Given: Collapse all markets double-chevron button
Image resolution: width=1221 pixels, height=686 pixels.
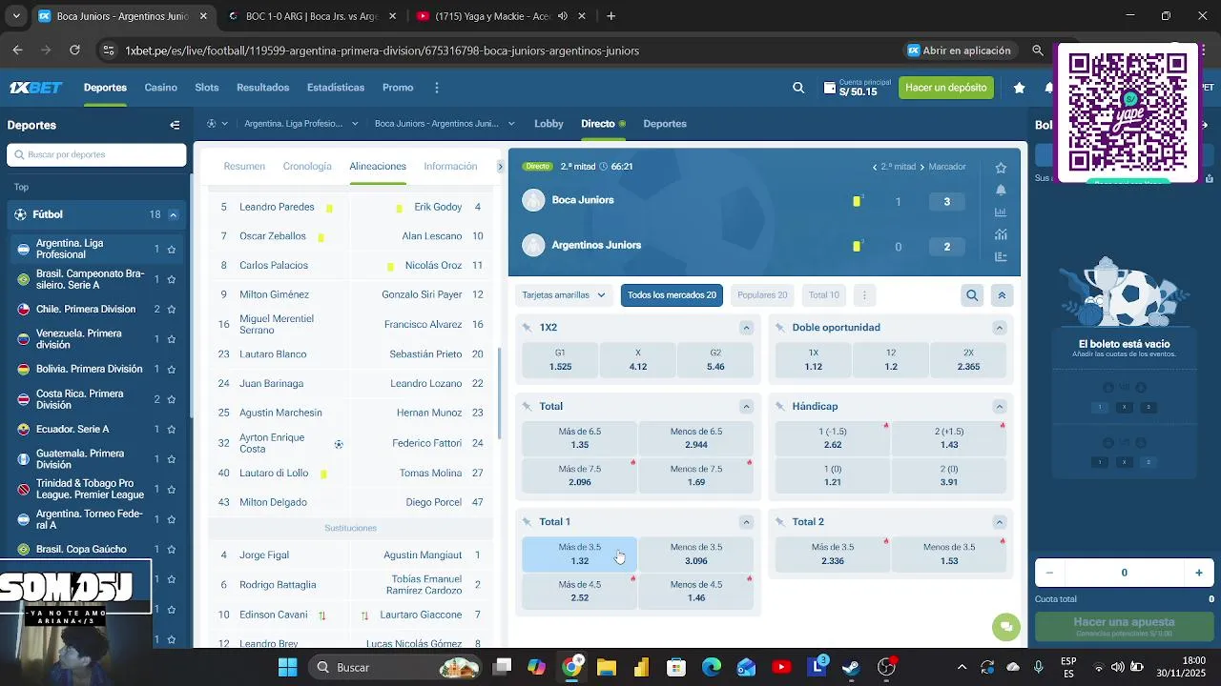Looking at the screenshot, I should pos(1002,295).
